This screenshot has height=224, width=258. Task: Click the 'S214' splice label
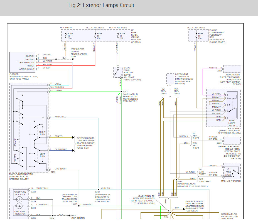coord(52,218)
